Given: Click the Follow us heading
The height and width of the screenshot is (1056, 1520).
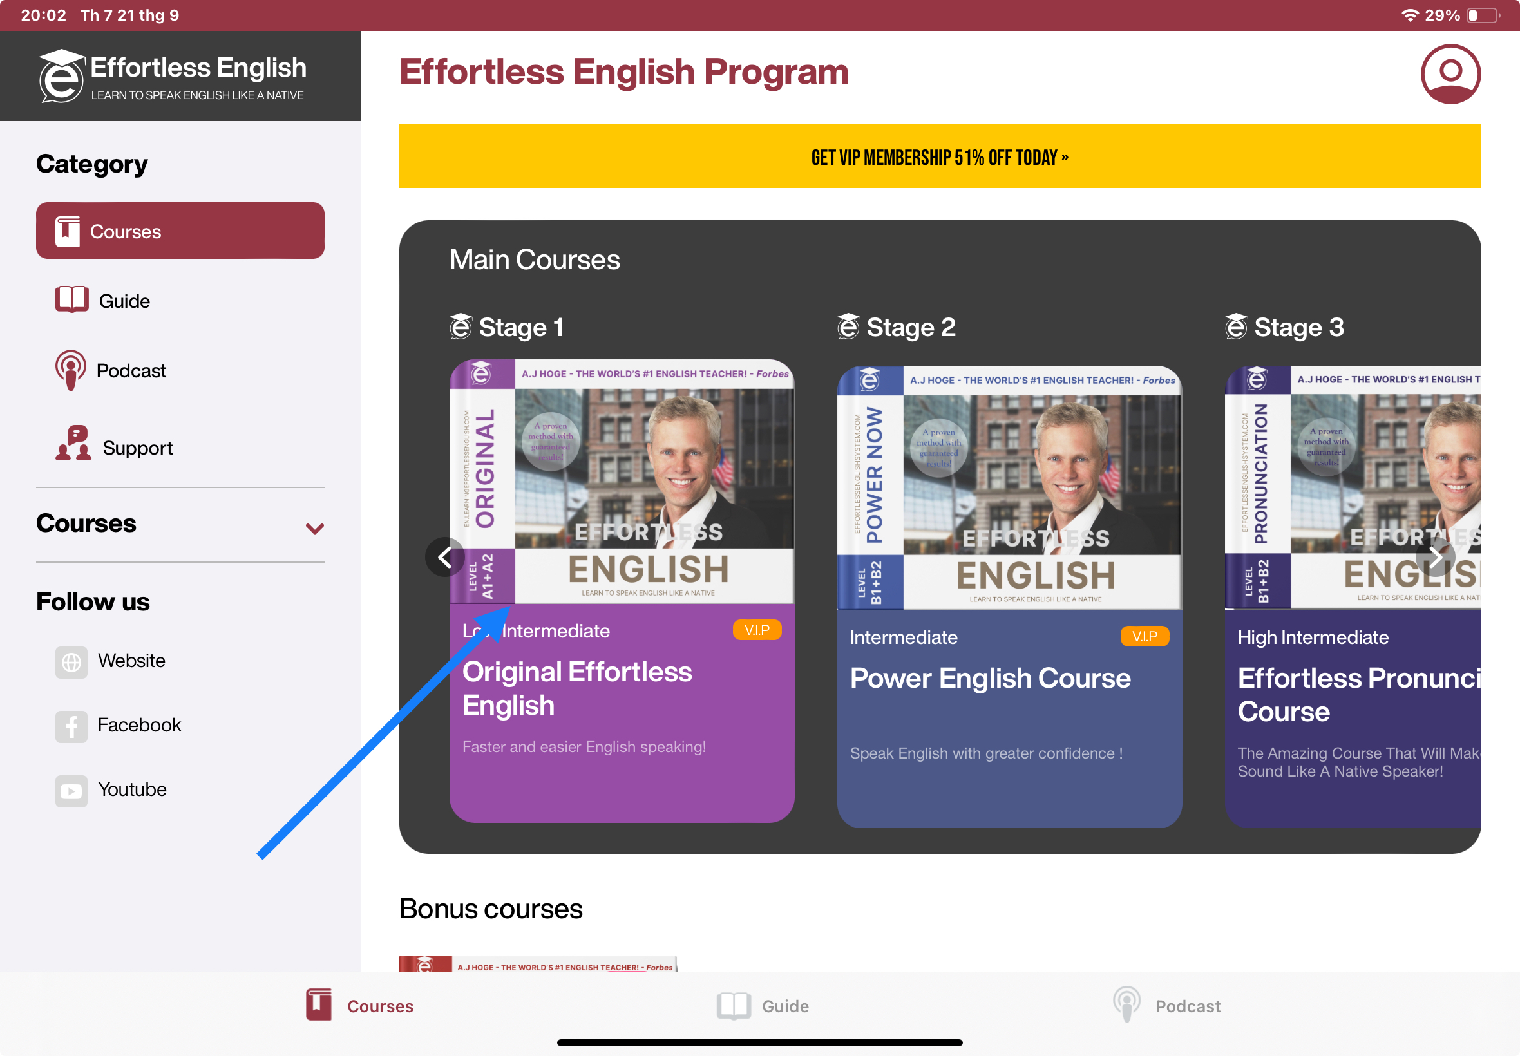Looking at the screenshot, I should pos(93,601).
